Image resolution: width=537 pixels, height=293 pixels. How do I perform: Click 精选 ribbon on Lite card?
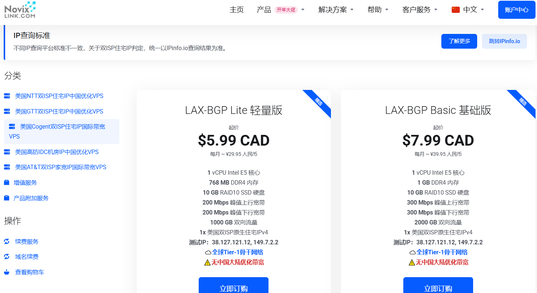[318, 102]
